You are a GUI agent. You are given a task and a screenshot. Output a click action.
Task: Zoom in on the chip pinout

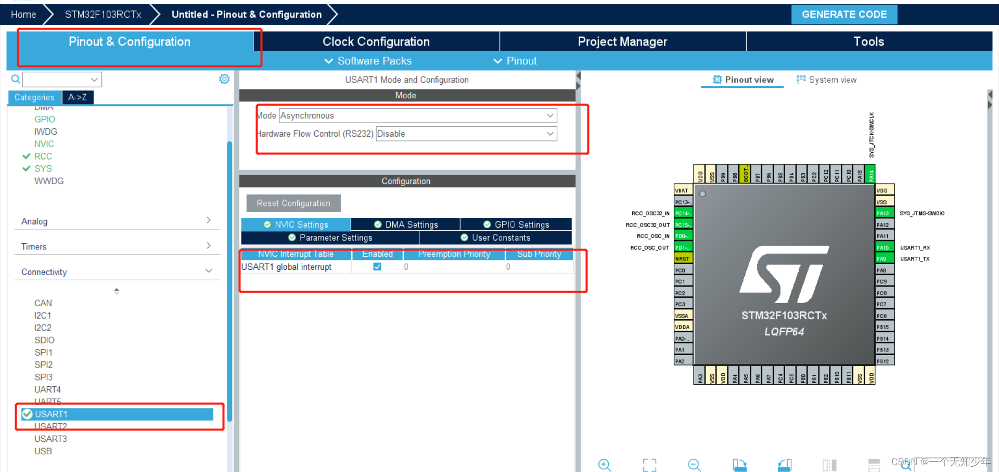(605, 464)
